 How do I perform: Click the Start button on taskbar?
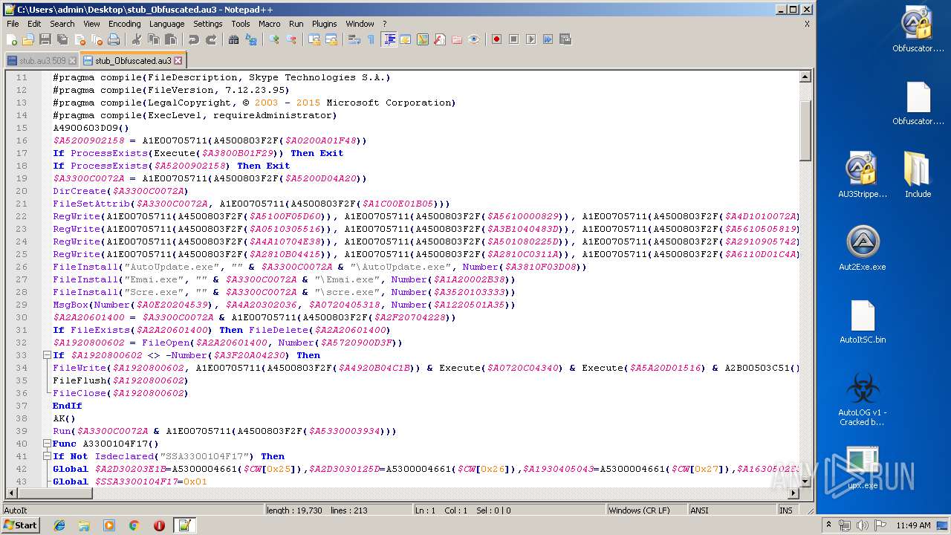coord(21,525)
